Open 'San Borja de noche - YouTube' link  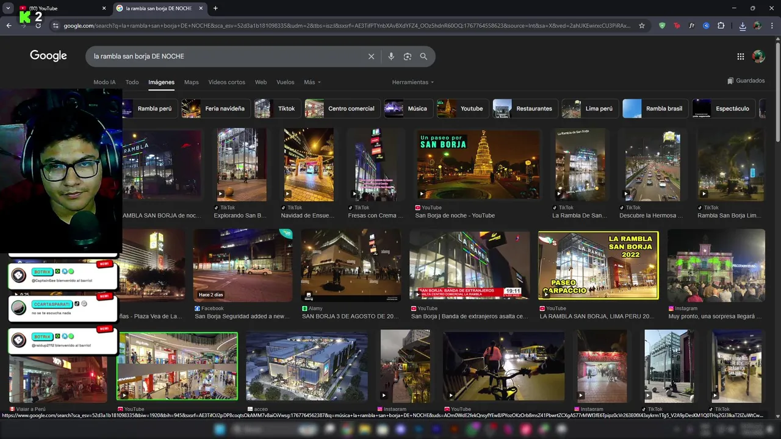pos(455,215)
